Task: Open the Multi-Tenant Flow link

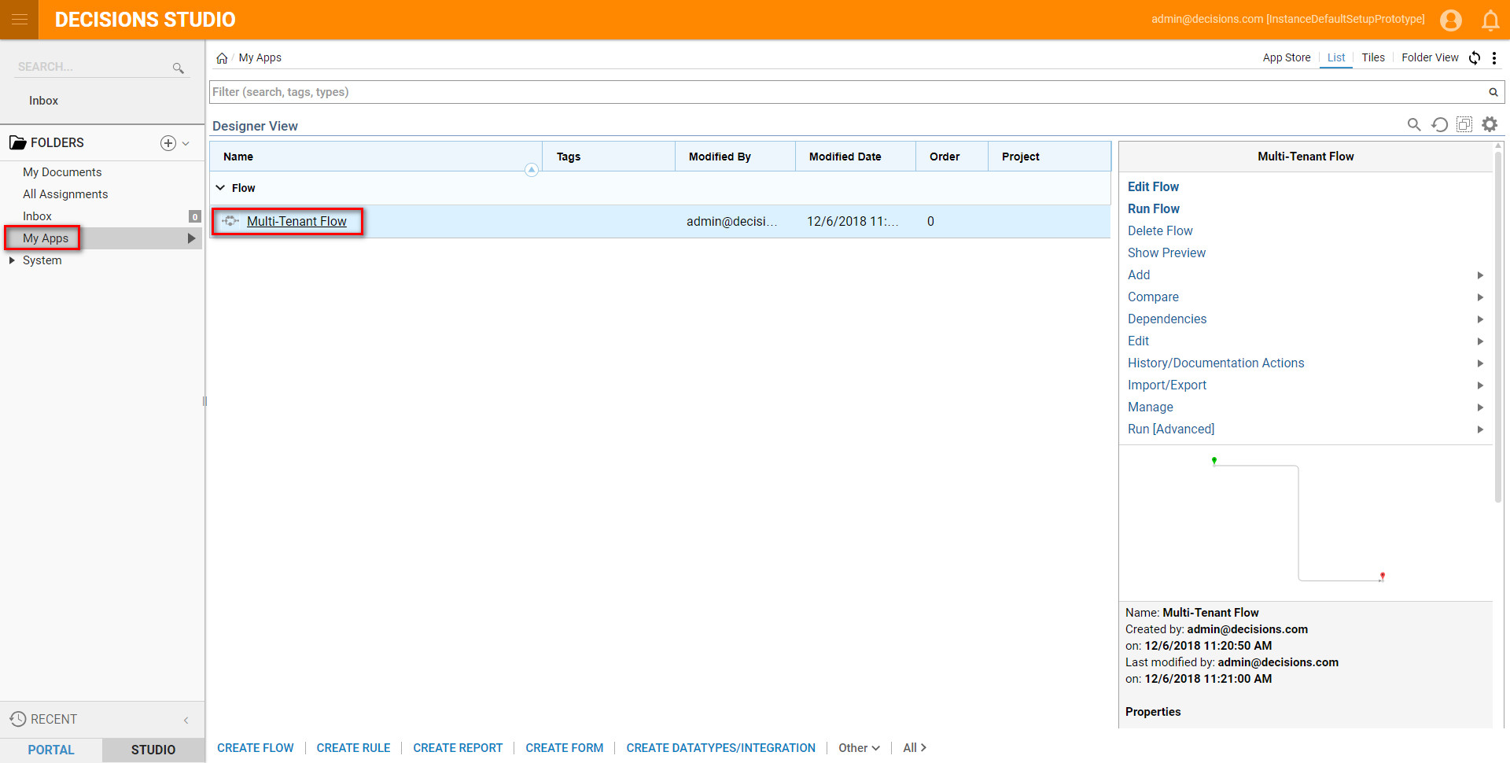Action: (x=296, y=221)
